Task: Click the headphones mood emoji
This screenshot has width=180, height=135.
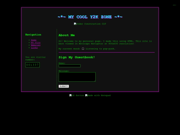Action: click(83, 49)
